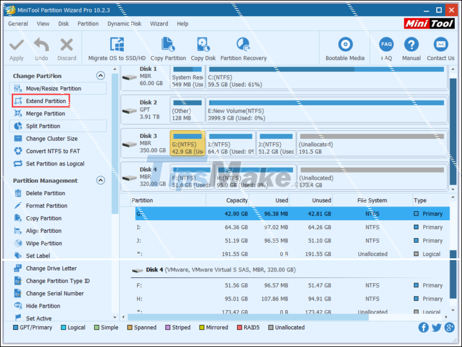Viewport: 462px width, 347px height.
Task: Open the Disk menu
Action: click(x=63, y=24)
